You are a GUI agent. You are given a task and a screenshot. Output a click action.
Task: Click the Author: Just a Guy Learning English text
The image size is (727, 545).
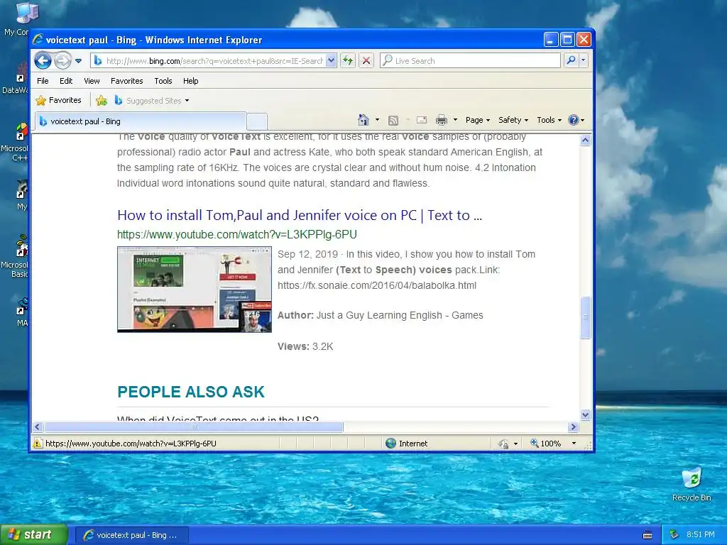point(381,315)
